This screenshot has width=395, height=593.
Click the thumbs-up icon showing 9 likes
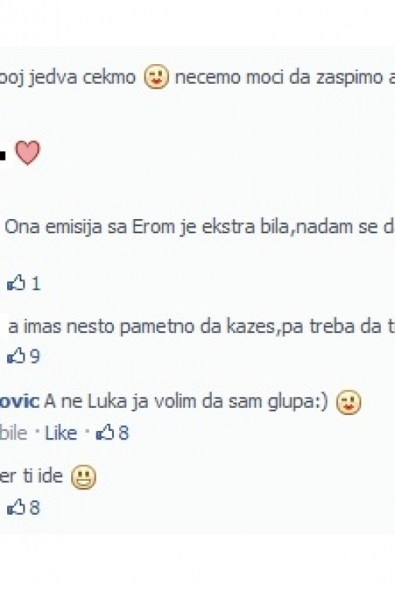pyautogui.click(x=17, y=356)
